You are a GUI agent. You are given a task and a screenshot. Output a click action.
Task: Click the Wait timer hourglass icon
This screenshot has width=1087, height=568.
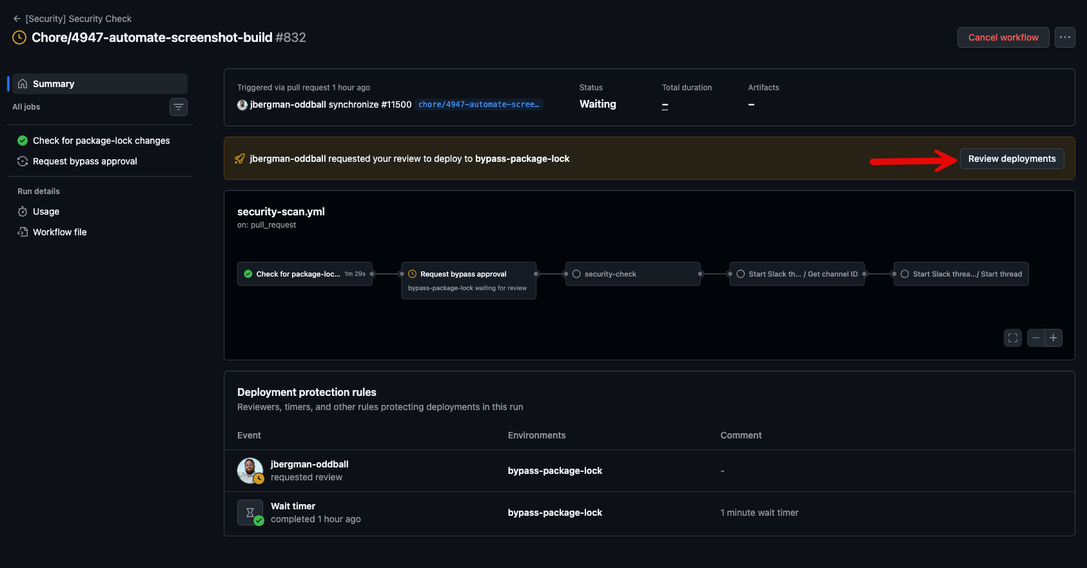(x=250, y=513)
